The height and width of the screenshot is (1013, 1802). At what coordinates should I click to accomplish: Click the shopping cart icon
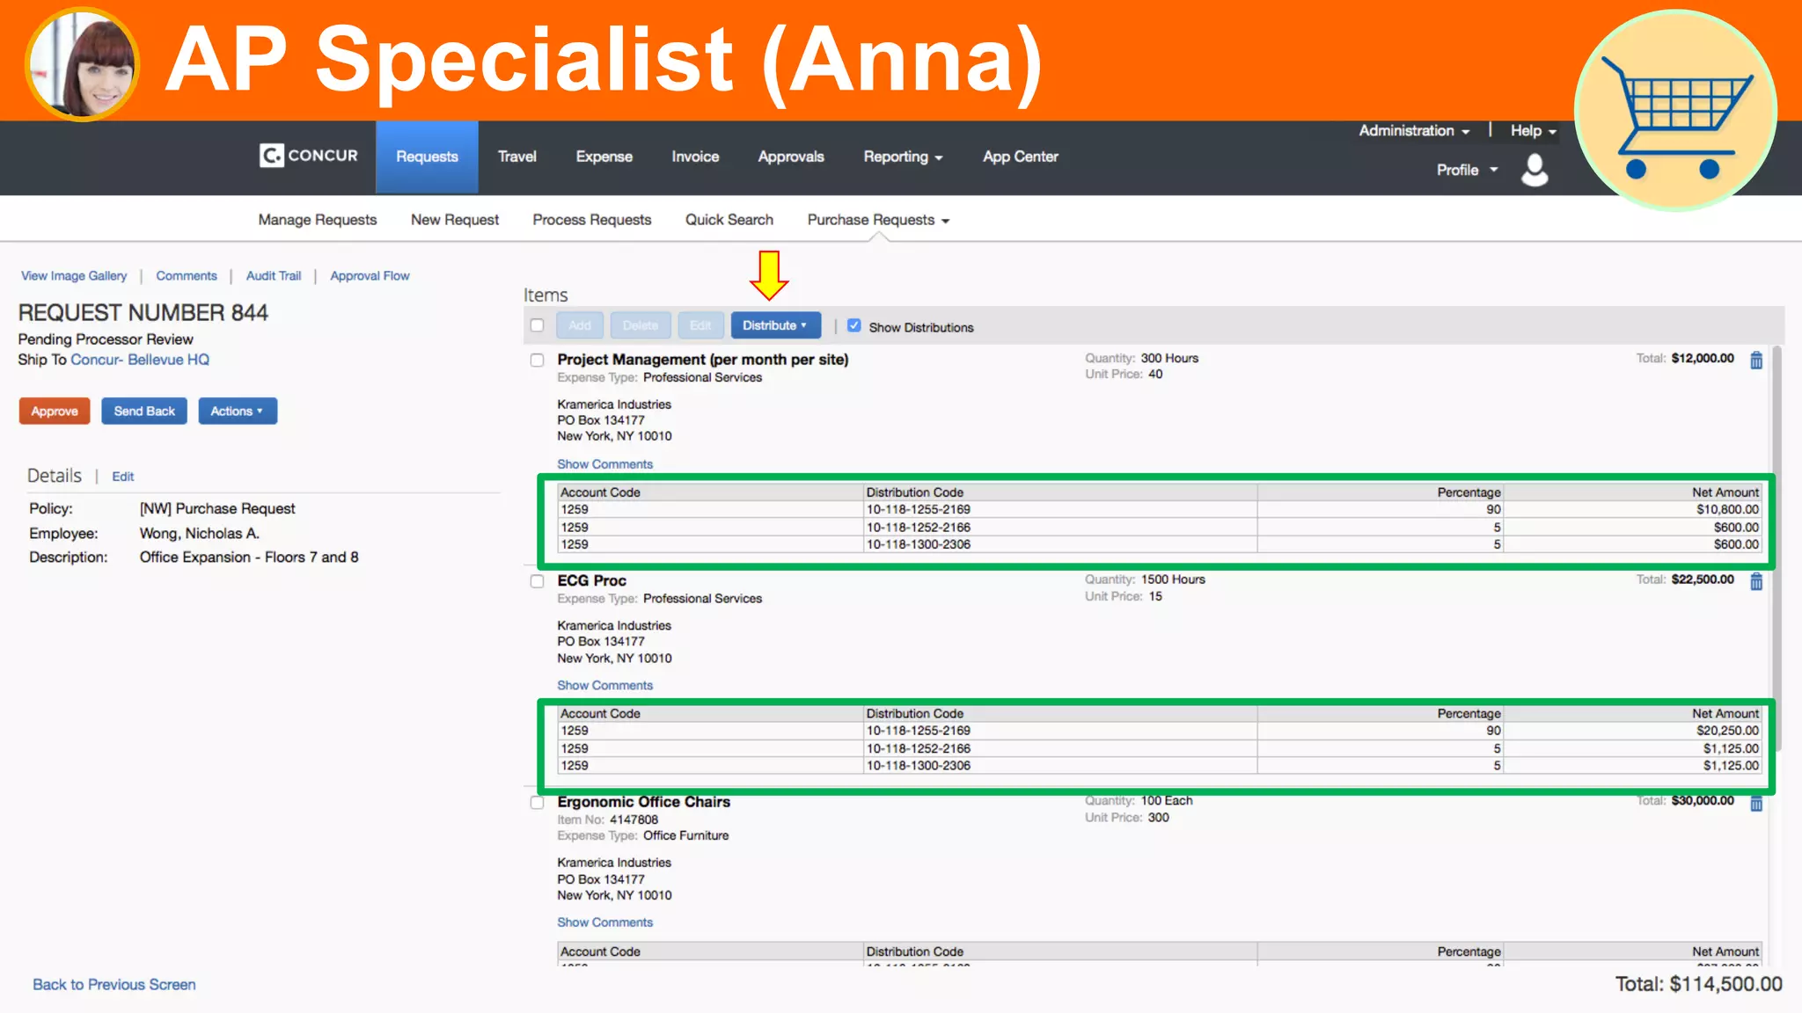pyautogui.click(x=1675, y=111)
